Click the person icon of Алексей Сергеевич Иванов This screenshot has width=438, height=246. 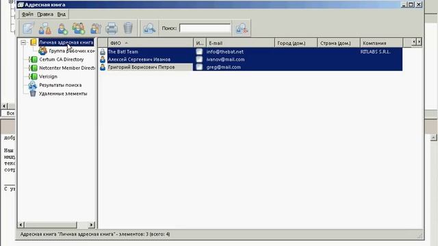coord(103,59)
